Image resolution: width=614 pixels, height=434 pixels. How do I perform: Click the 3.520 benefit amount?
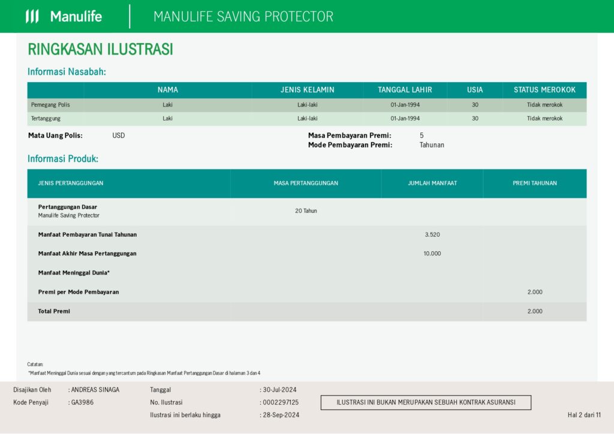[432, 235]
